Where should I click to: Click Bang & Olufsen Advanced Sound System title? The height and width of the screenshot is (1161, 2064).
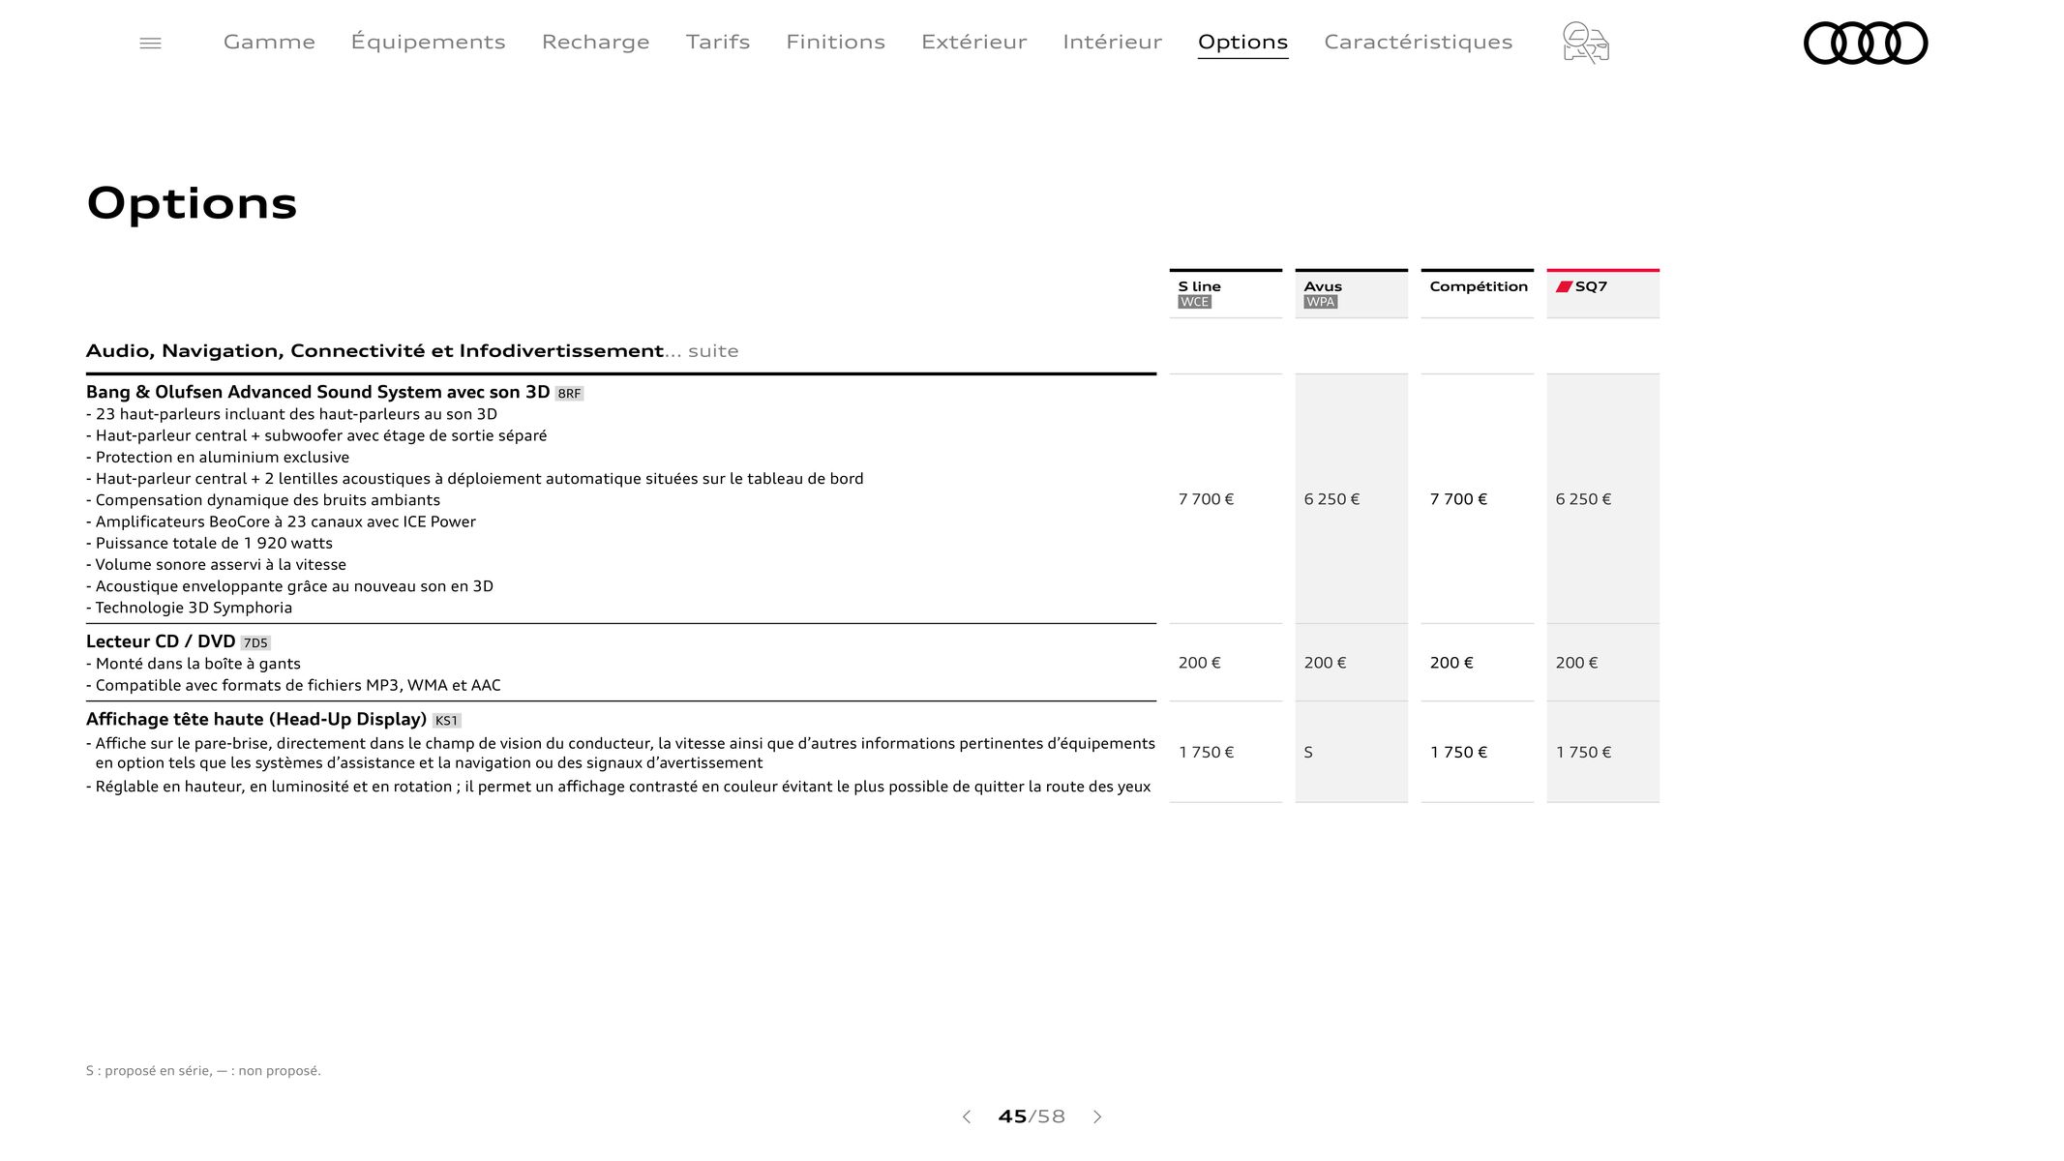click(317, 392)
